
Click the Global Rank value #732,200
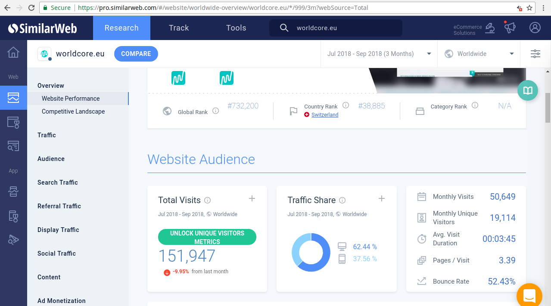(243, 106)
